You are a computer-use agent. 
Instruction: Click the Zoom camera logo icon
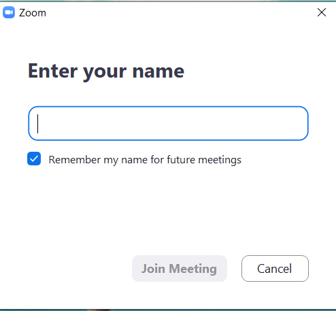pos(9,12)
